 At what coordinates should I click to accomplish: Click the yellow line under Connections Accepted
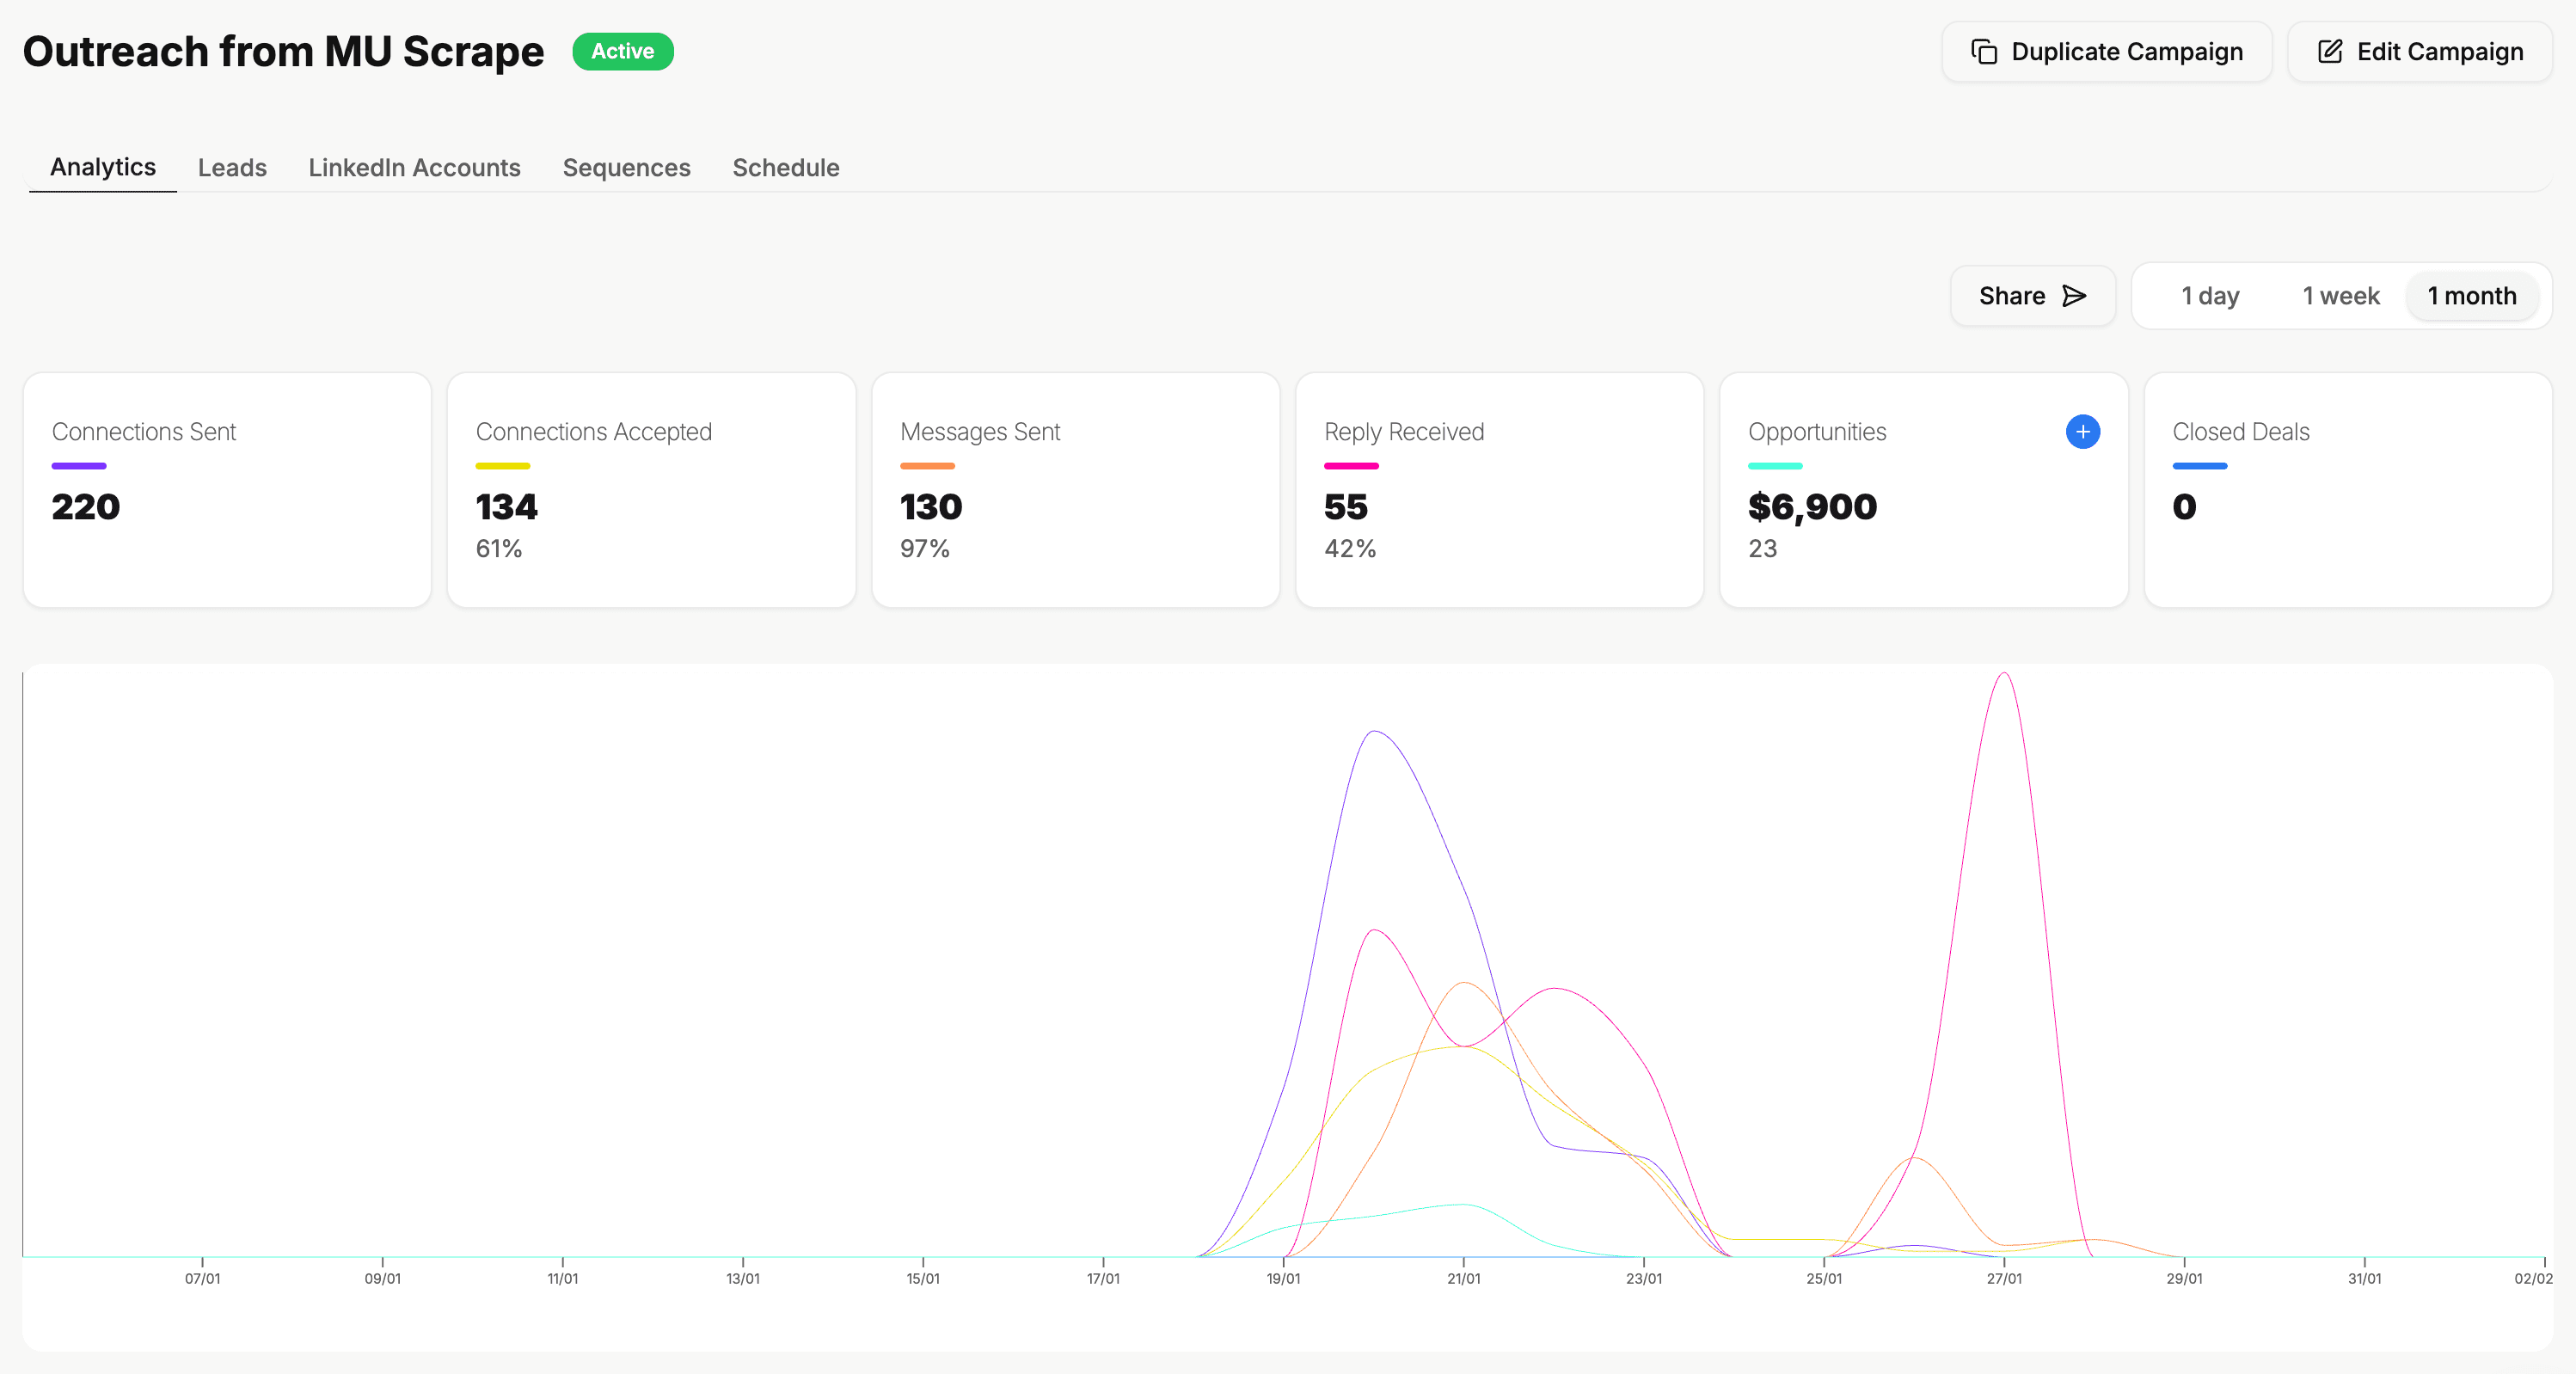pyautogui.click(x=502, y=465)
